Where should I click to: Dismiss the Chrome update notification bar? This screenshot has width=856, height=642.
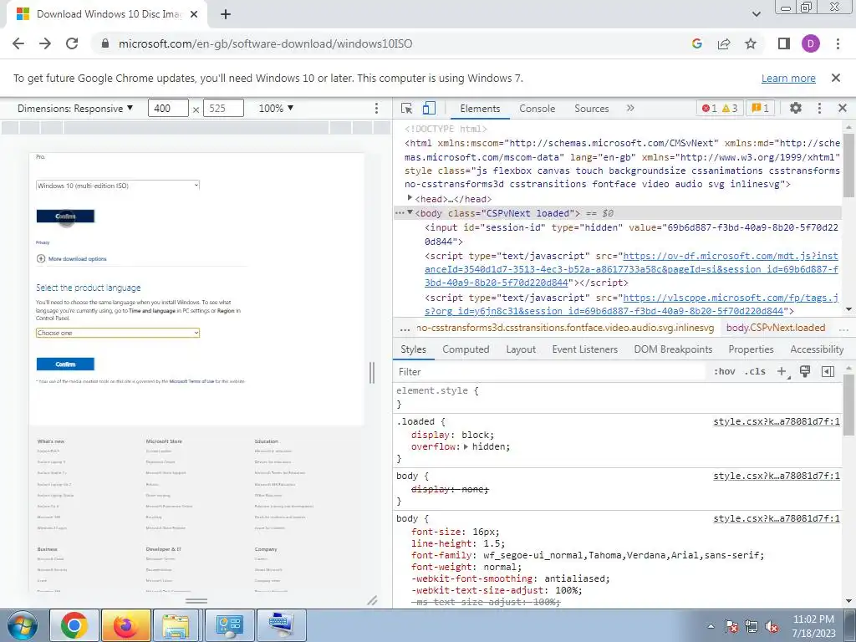click(836, 78)
